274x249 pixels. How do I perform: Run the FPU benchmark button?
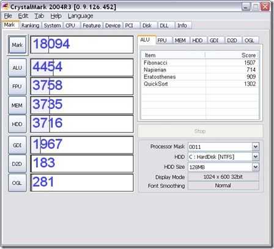(17, 86)
